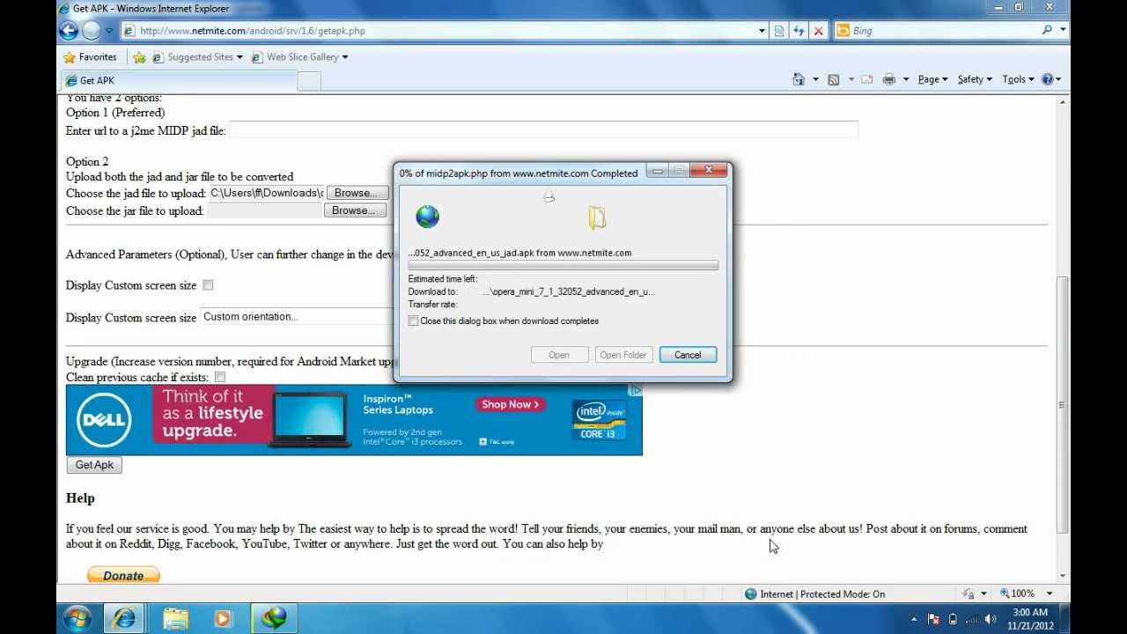
Task: Click the Help question mark icon
Action: [1048, 79]
